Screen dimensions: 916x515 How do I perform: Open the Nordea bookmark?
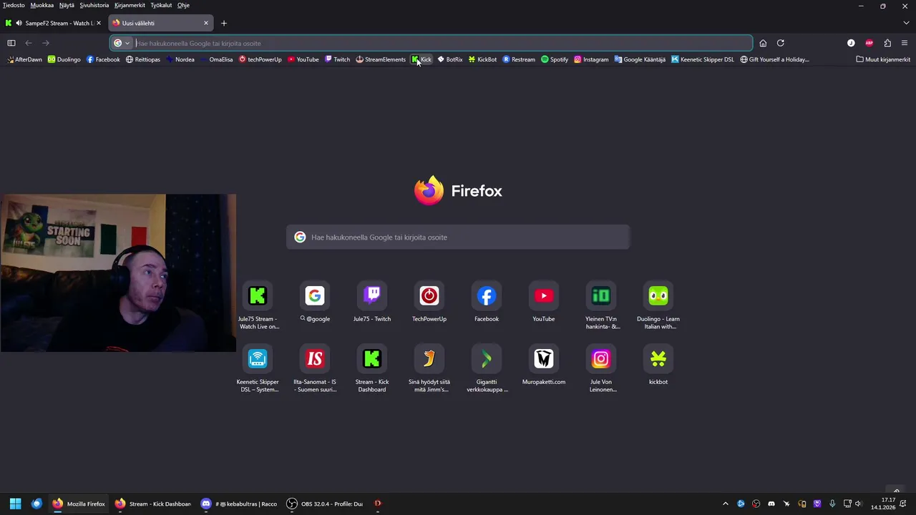pos(180,59)
